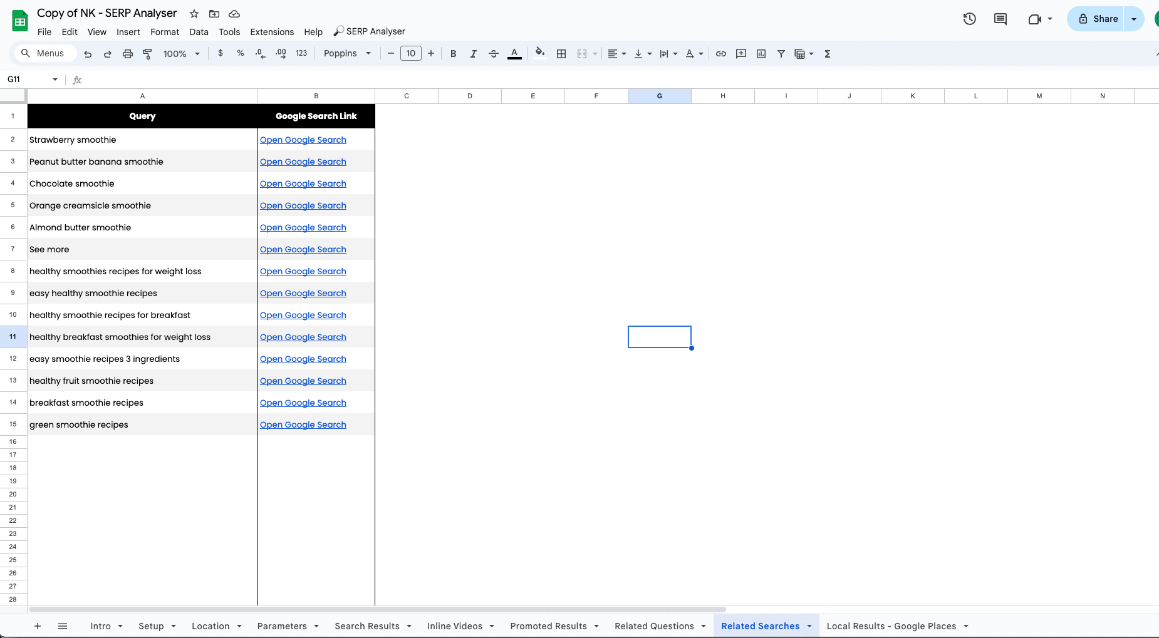
Task: Format selection as currency
Action: tap(220, 53)
